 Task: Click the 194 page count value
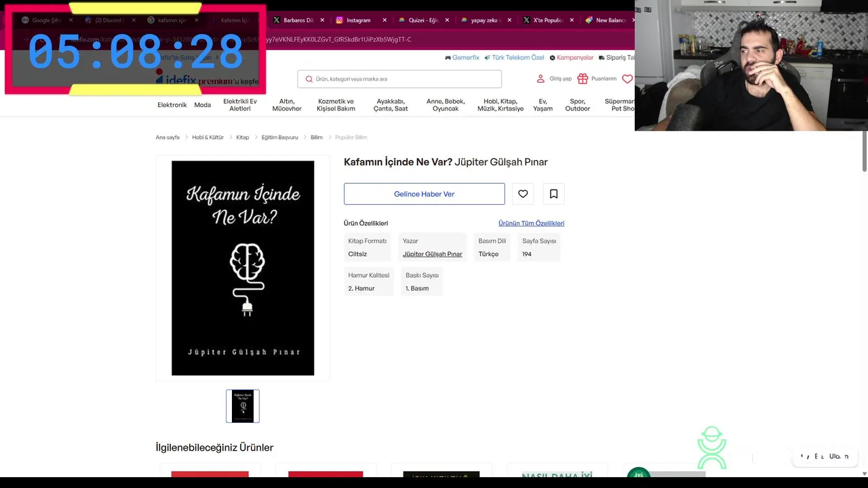[x=527, y=254]
